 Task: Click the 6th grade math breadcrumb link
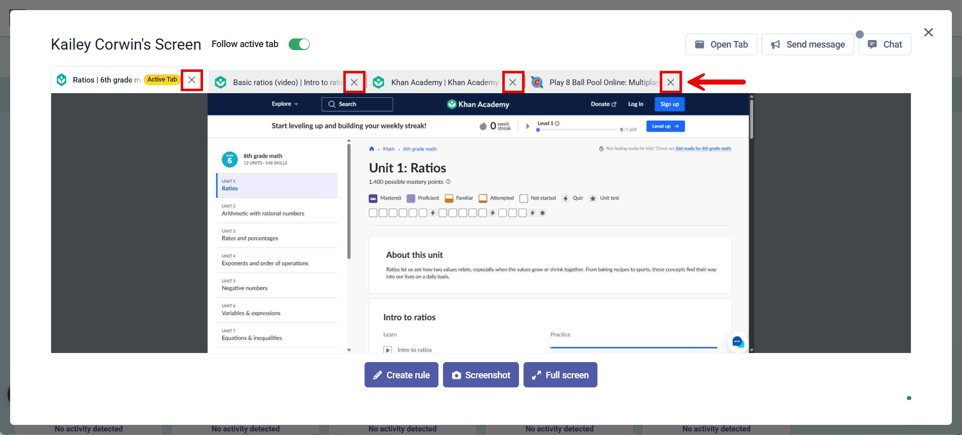click(420, 149)
